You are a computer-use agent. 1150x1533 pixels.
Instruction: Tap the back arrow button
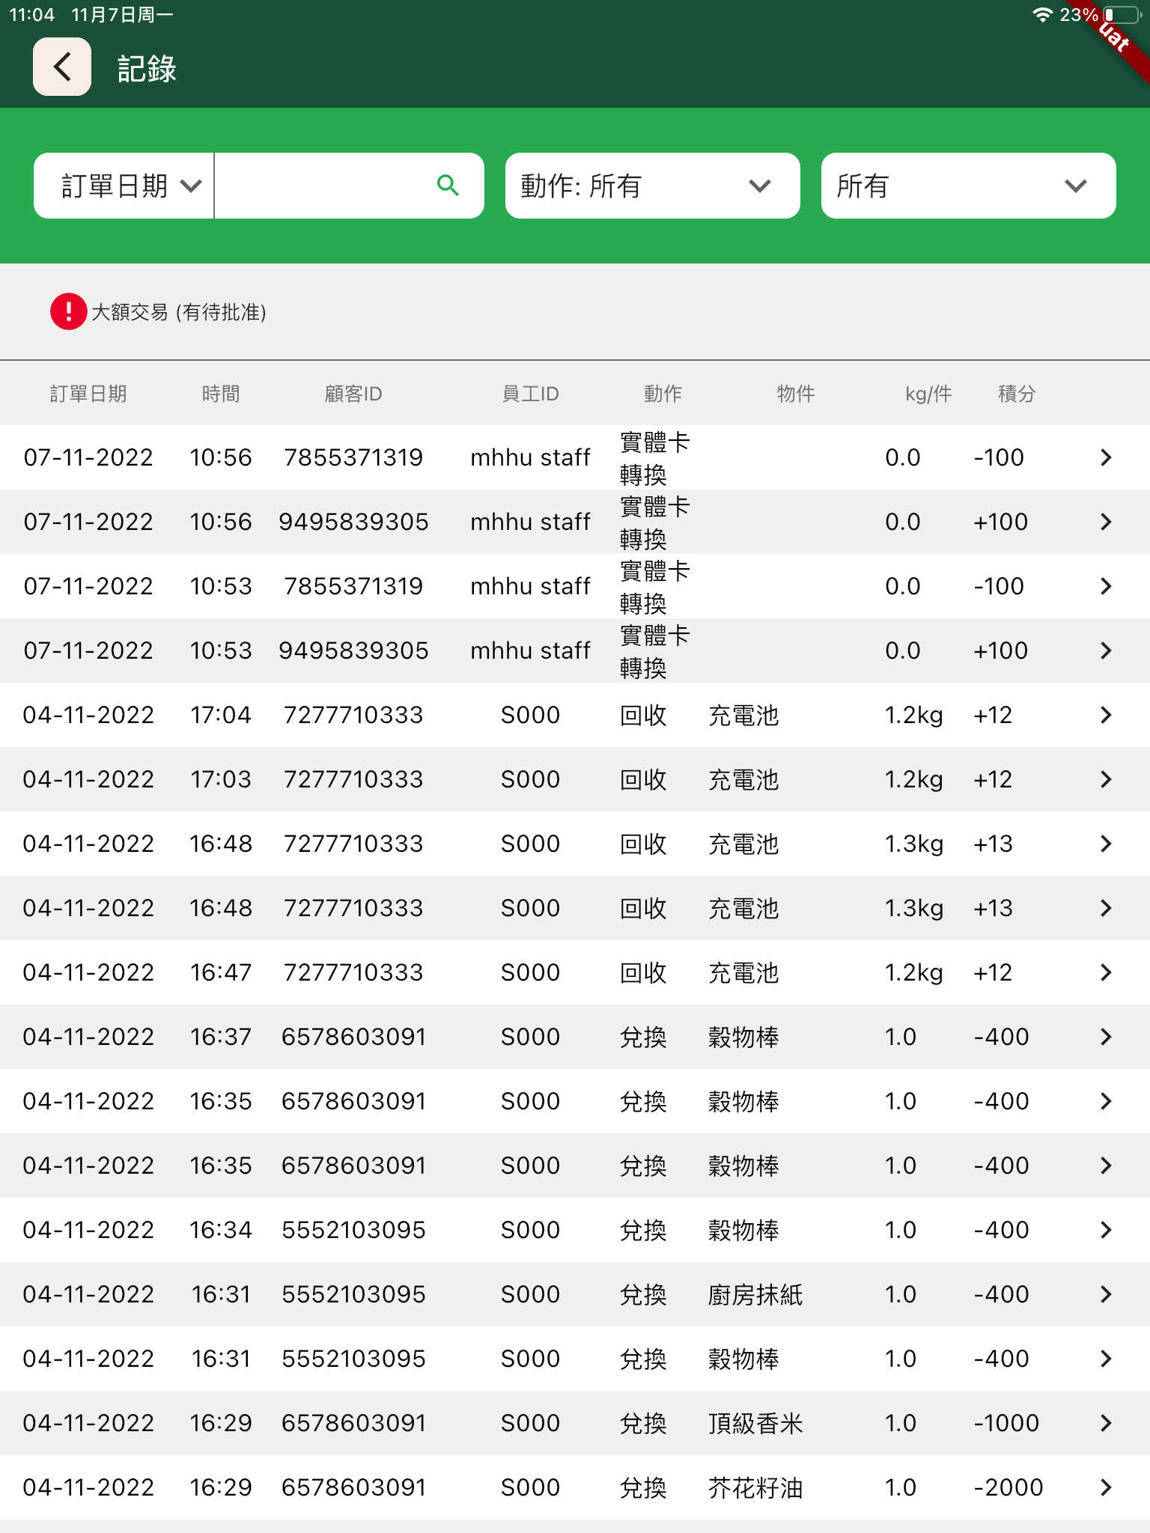(x=62, y=67)
